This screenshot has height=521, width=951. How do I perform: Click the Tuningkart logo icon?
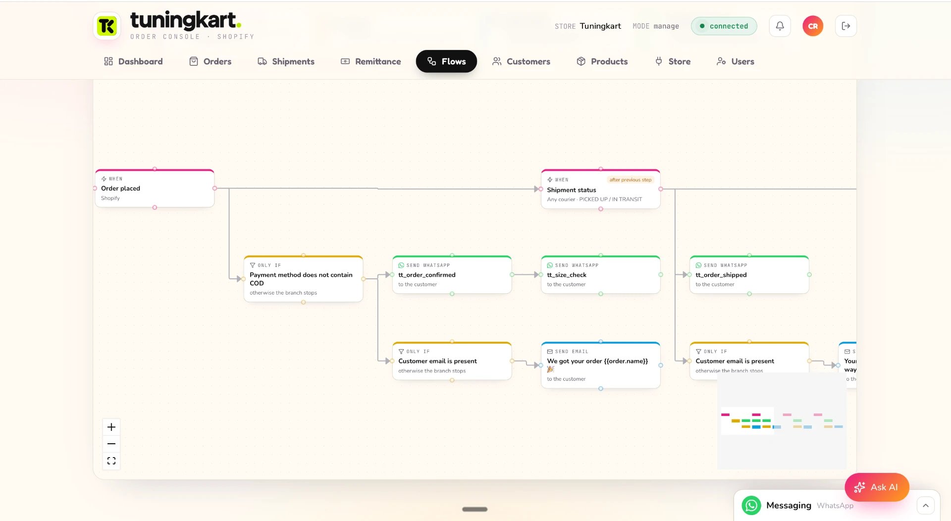tap(106, 26)
